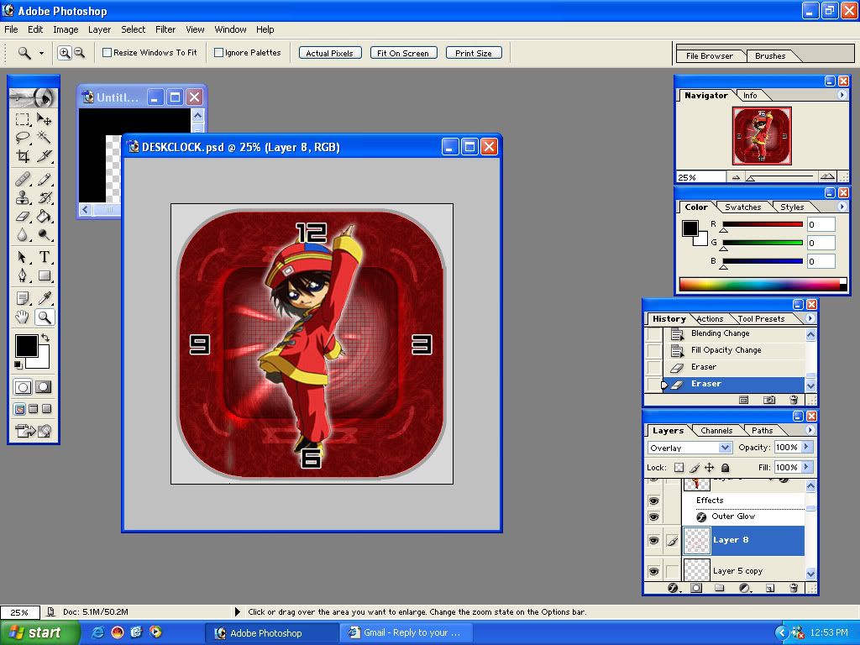The width and height of the screenshot is (860, 645).
Task: Open the Layer menu
Action: coord(99,29)
